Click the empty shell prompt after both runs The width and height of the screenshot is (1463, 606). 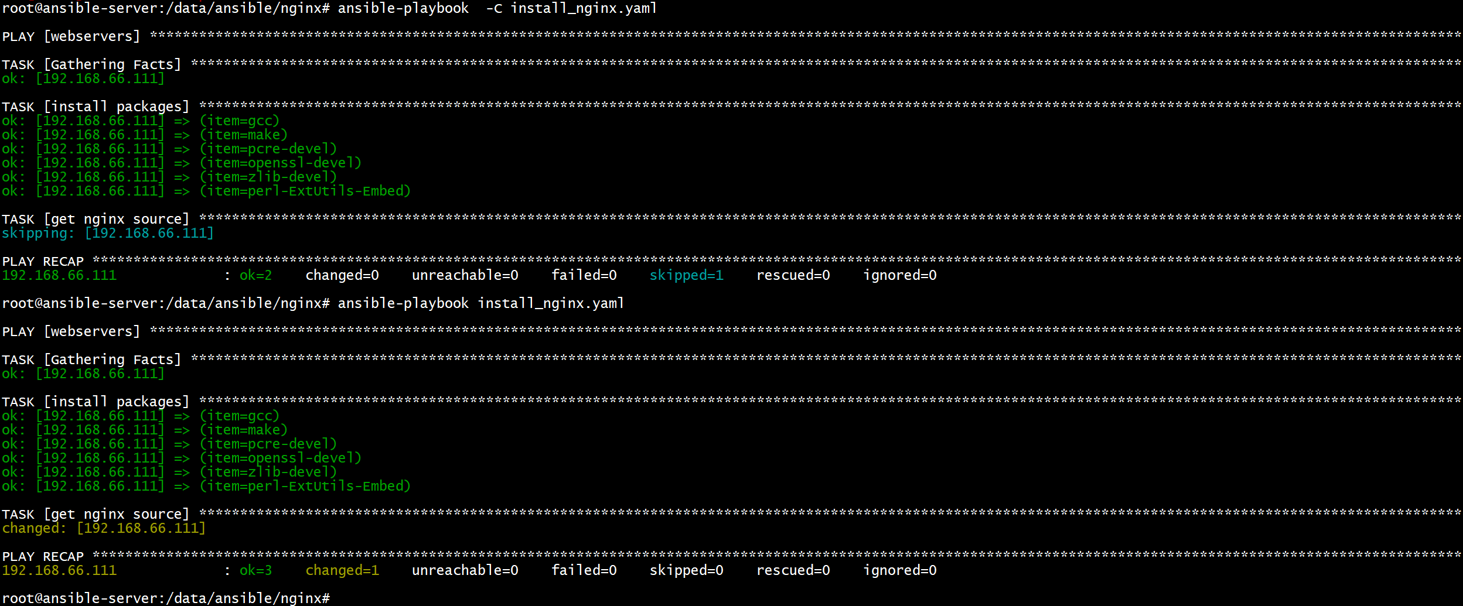point(166,598)
